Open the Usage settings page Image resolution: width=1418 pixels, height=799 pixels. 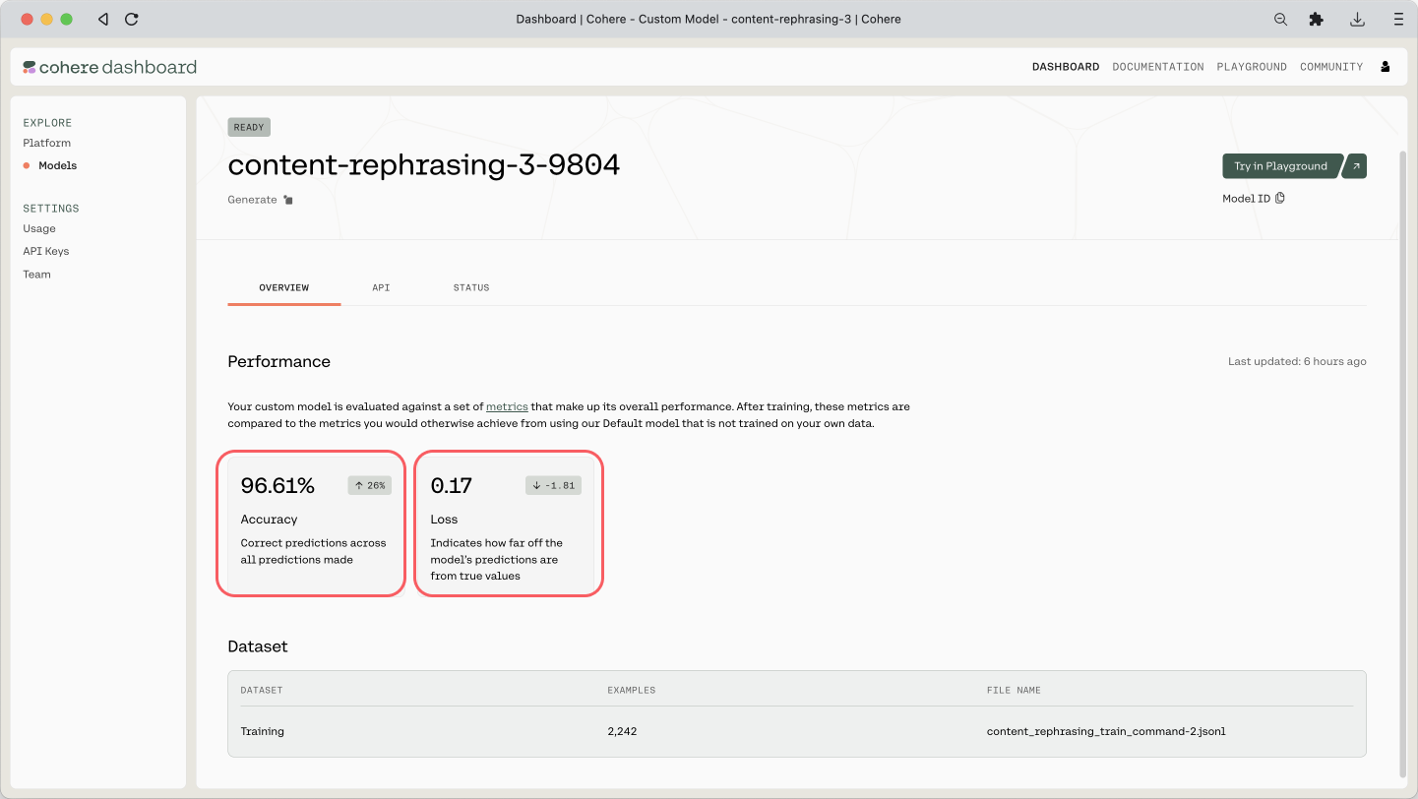[39, 228]
